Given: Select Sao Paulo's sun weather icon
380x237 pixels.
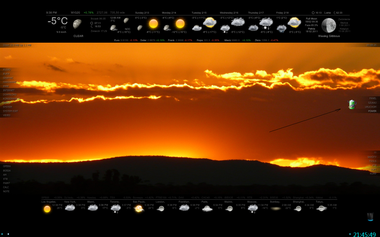Looking at the screenshot, I should 138,208.
